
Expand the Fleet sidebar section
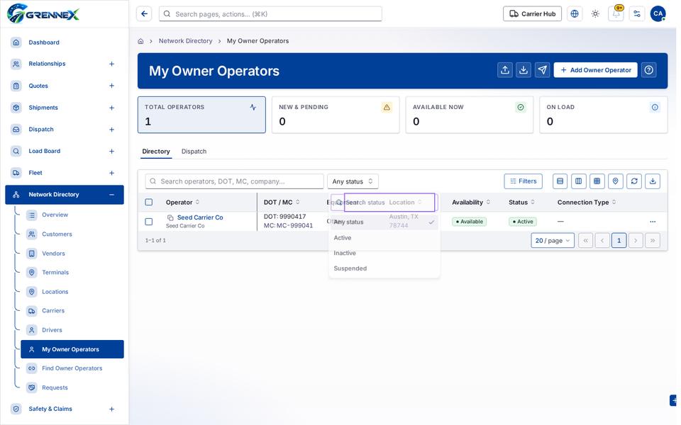click(x=111, y=173)
